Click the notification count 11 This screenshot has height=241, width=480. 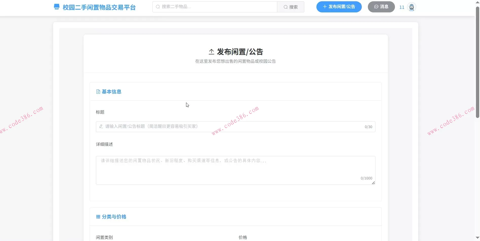(402, 7)
